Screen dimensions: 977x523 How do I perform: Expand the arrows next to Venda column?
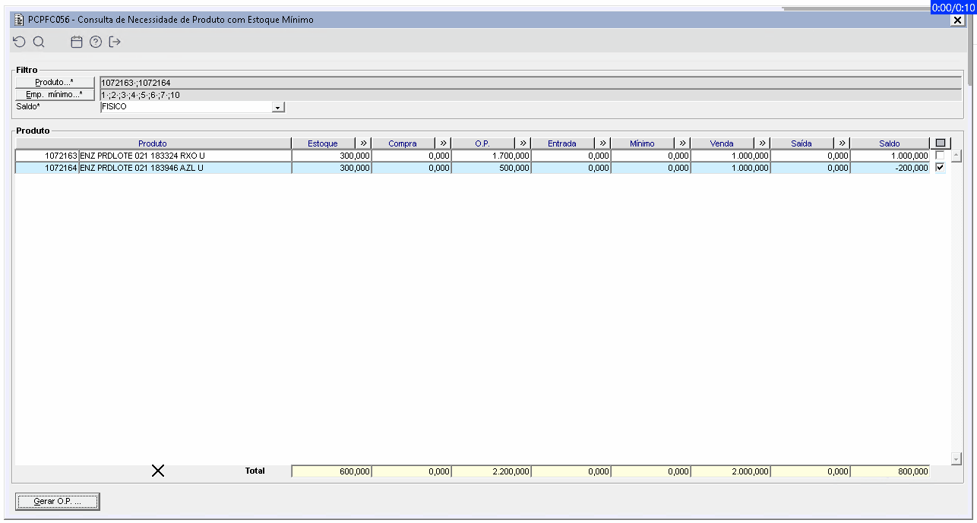coord(762,143)
